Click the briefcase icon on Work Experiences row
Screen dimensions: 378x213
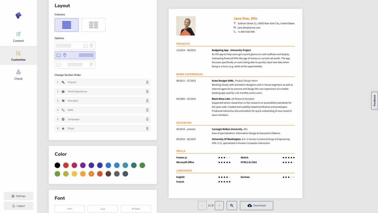[63, 92]
